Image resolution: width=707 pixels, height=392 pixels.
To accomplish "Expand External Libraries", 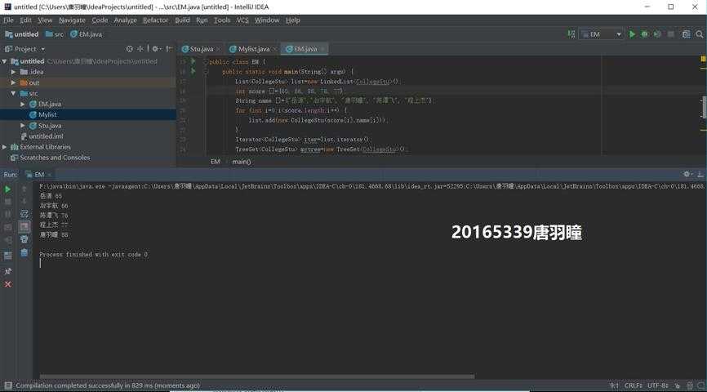I will (5, 147).
